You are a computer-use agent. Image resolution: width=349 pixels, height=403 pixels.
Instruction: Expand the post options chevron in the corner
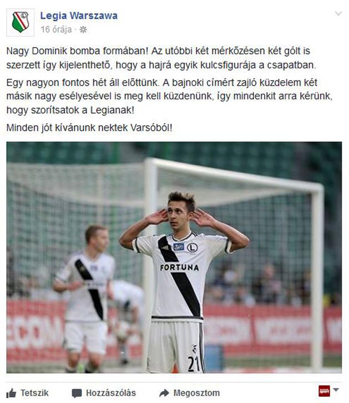tap(338, 13)
